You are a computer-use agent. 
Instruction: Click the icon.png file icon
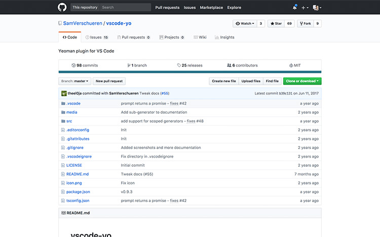coord(63,183)
